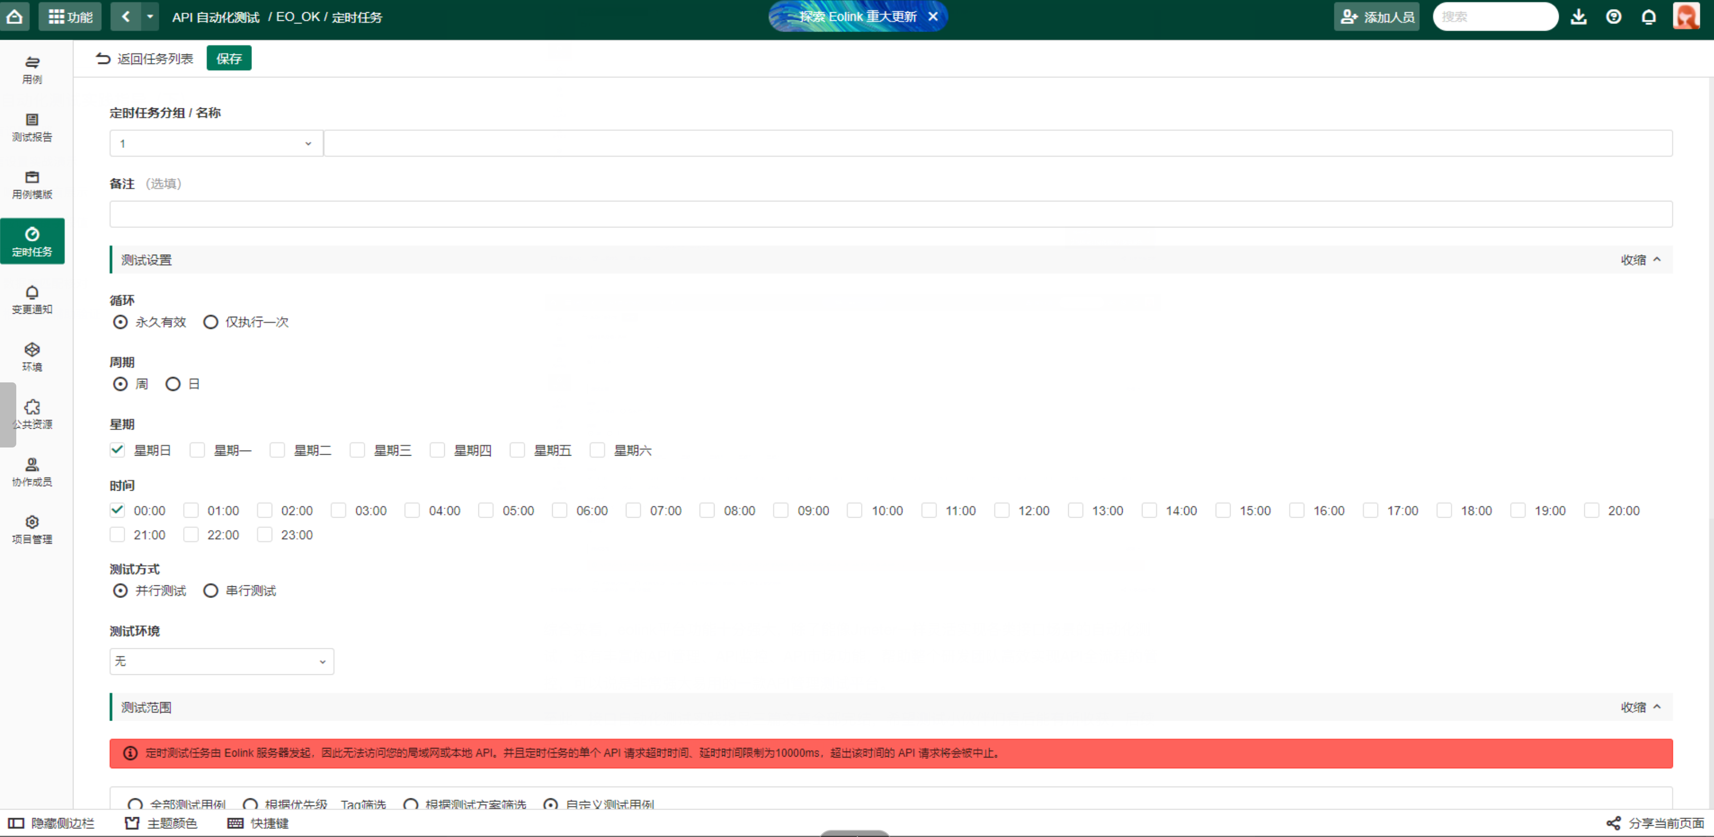Click 保存 button to save task
This screenshot has width=1714, height=837.
pos(230,58)
